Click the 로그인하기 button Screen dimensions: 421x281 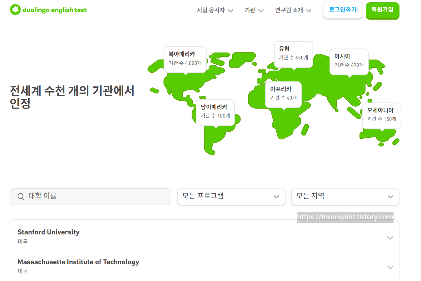click(343, 10)
